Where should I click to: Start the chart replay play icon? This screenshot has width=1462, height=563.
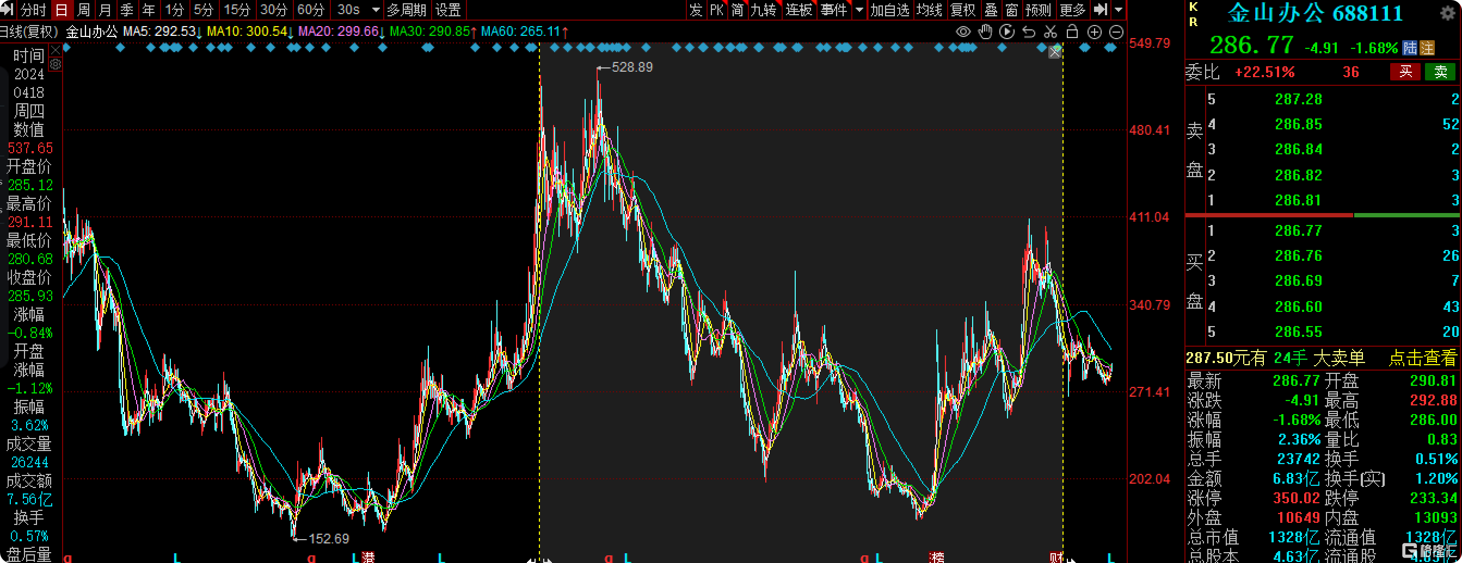1007,32
